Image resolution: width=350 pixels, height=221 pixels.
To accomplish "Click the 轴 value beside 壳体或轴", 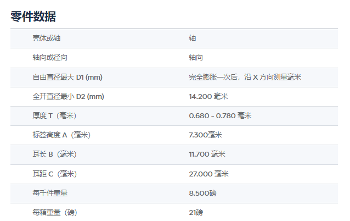I will (x=192, y=38).
